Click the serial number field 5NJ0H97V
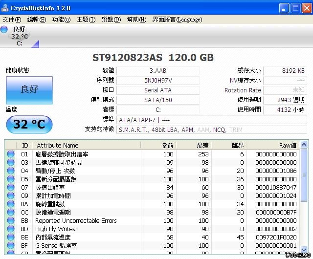This screenshot has height=259, width=313. (158, 81)
